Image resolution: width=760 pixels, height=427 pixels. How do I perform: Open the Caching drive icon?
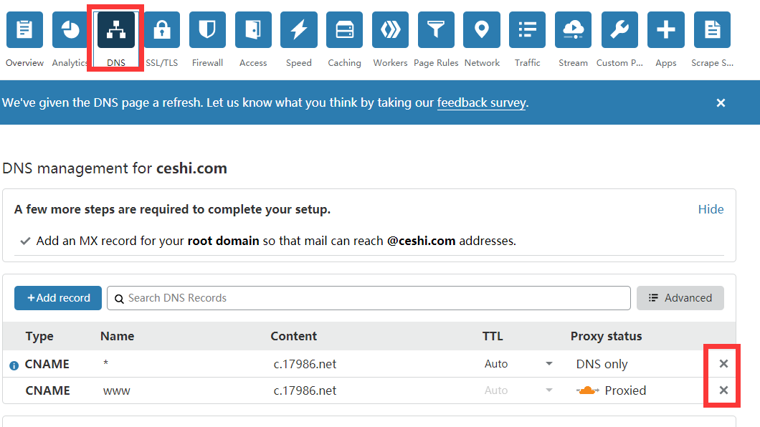(344, 30)
